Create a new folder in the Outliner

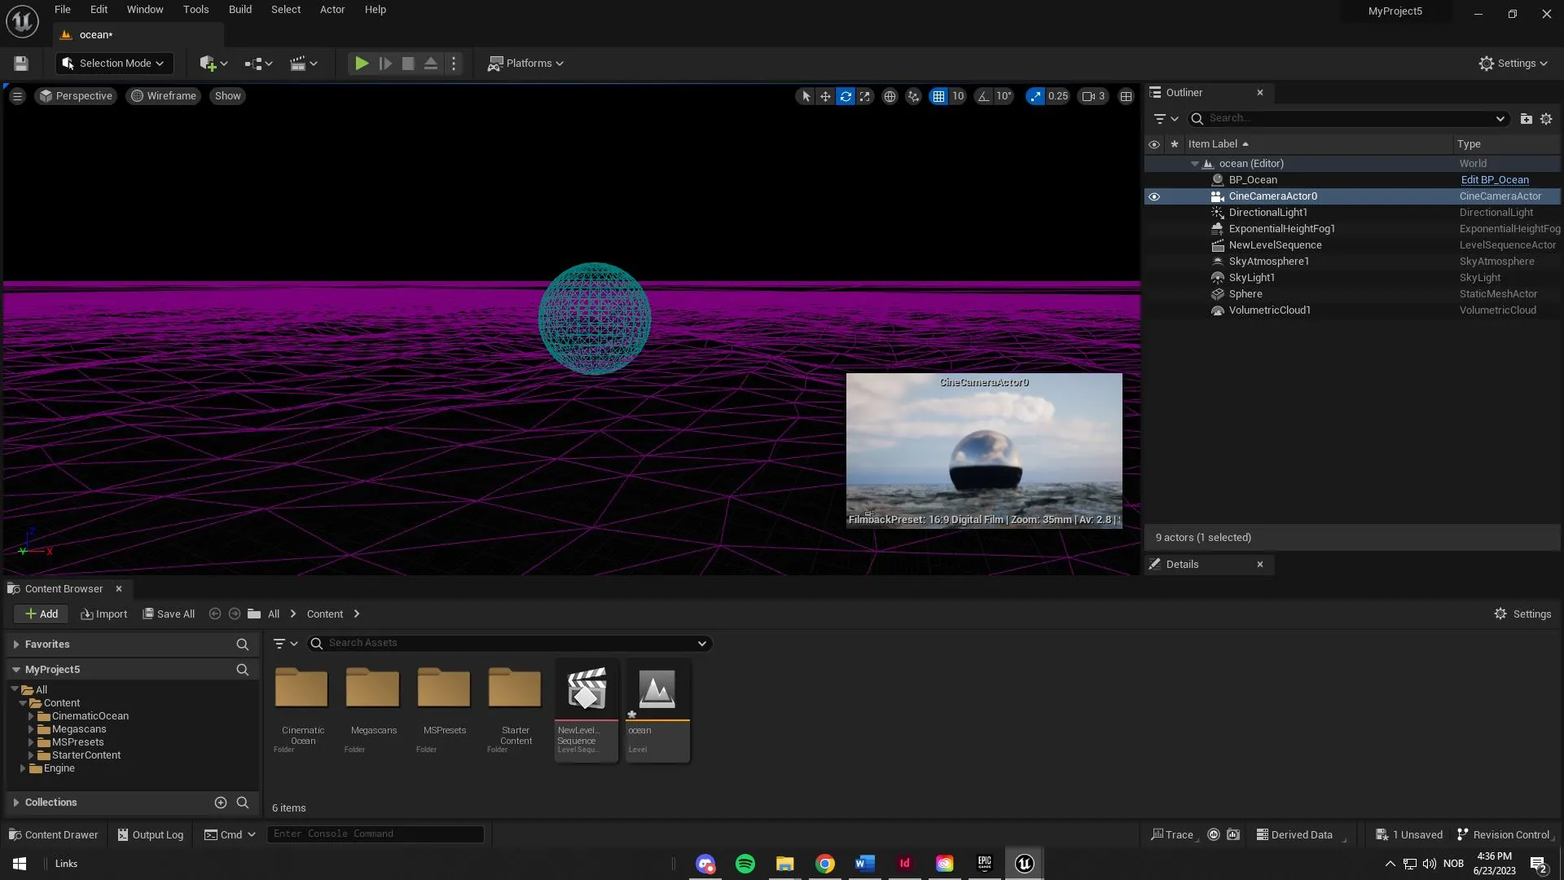1526,119
